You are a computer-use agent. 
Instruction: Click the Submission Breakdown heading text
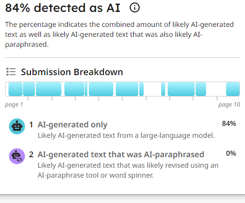point(72,72)
